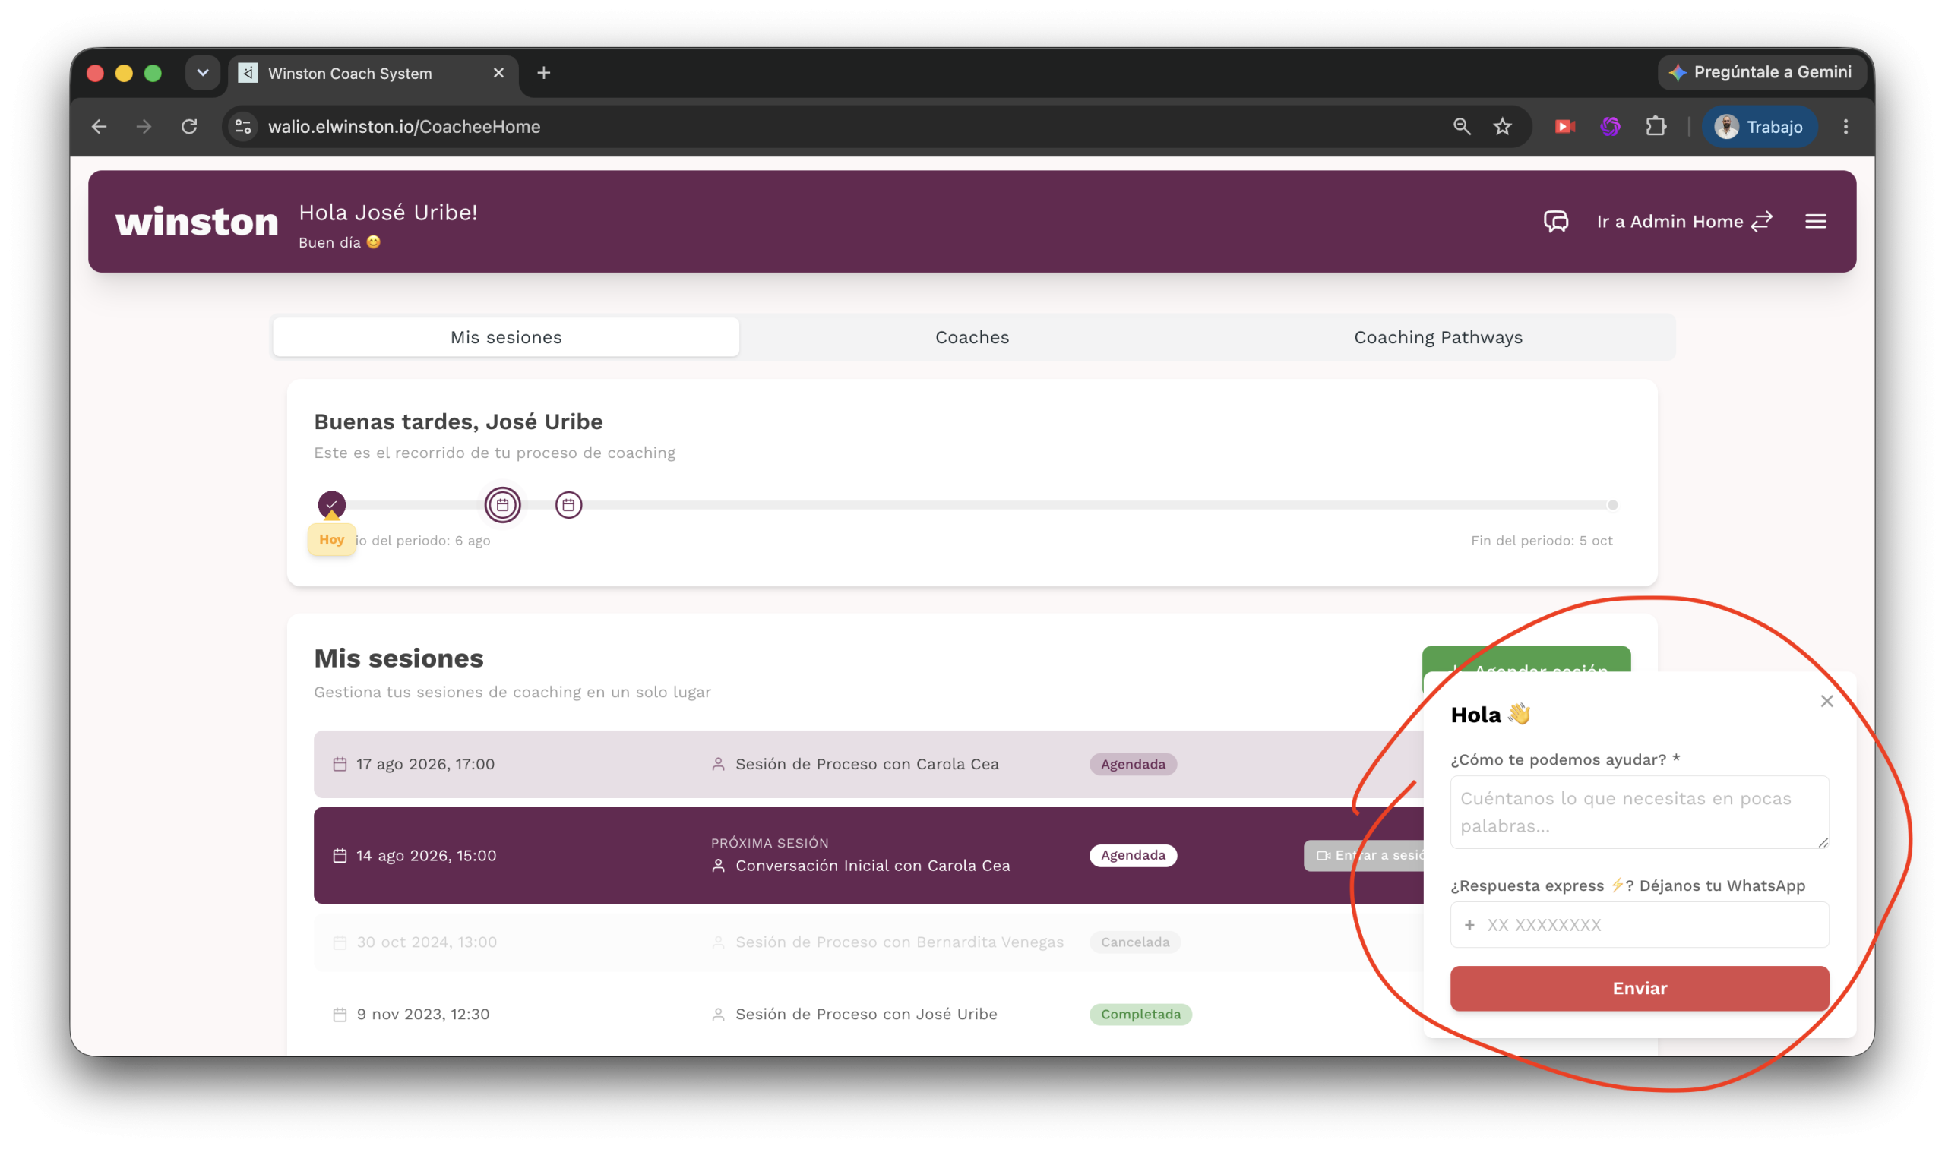The width and height of the screenshot is (1945, 1149).
Task: Select the Winston Coach System browser tab
Action: pyautogui.click(x=372, y=73)
